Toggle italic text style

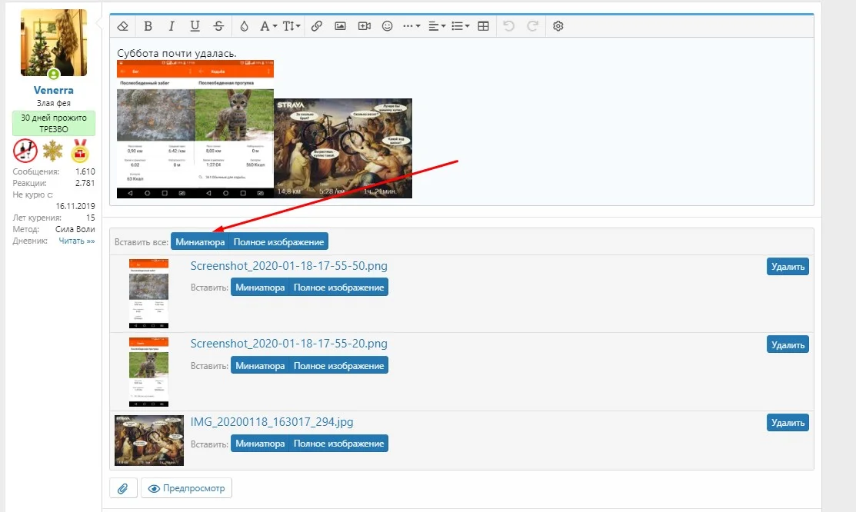point(172,25)
